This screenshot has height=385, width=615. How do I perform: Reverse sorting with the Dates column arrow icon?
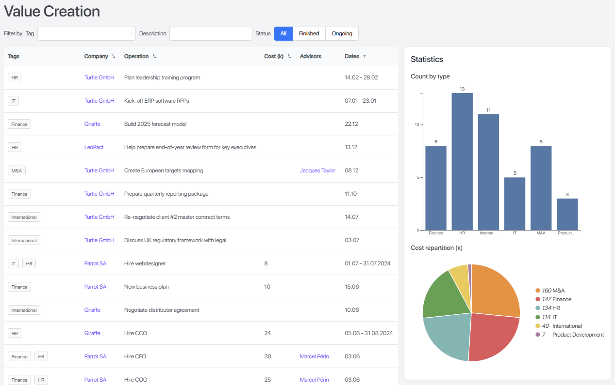coord(364,56)
